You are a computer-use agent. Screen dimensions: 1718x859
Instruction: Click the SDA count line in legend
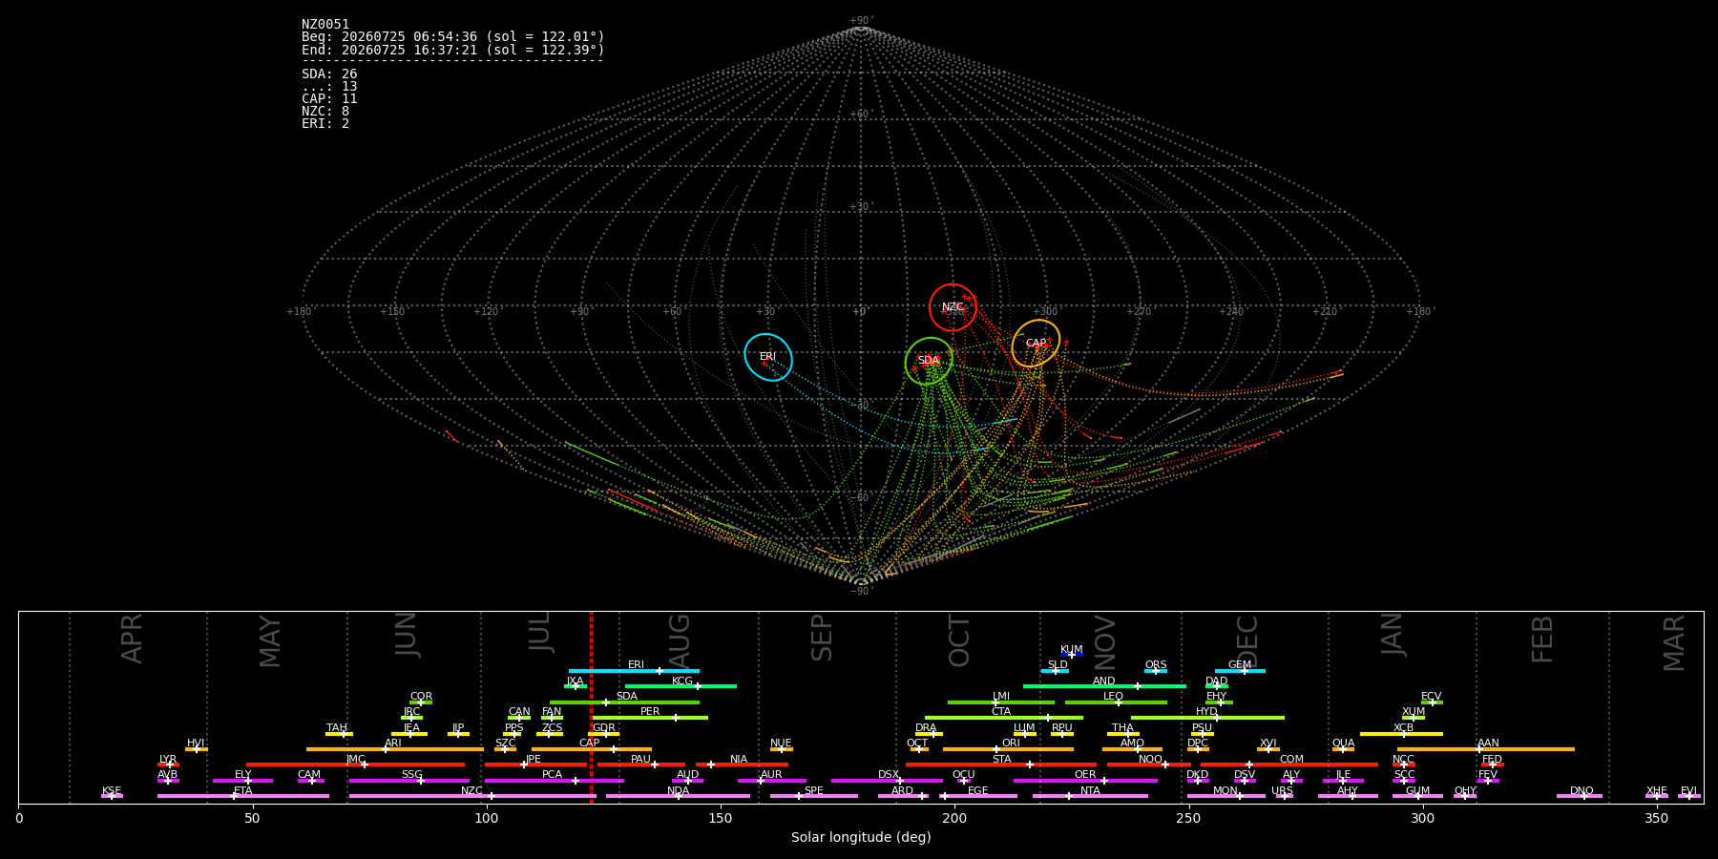(329, 73)
